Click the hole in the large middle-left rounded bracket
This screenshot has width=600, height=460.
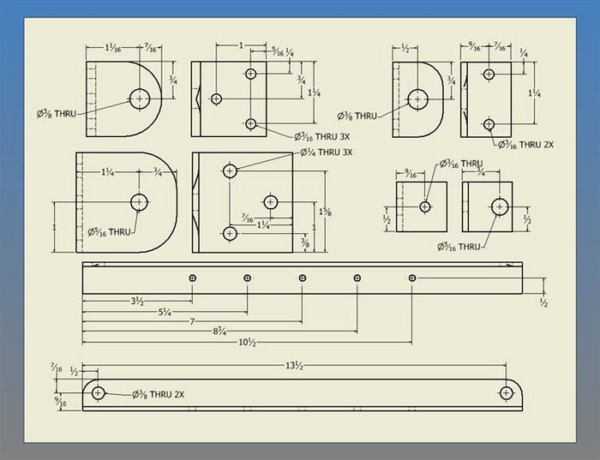[x=139, y=202]
